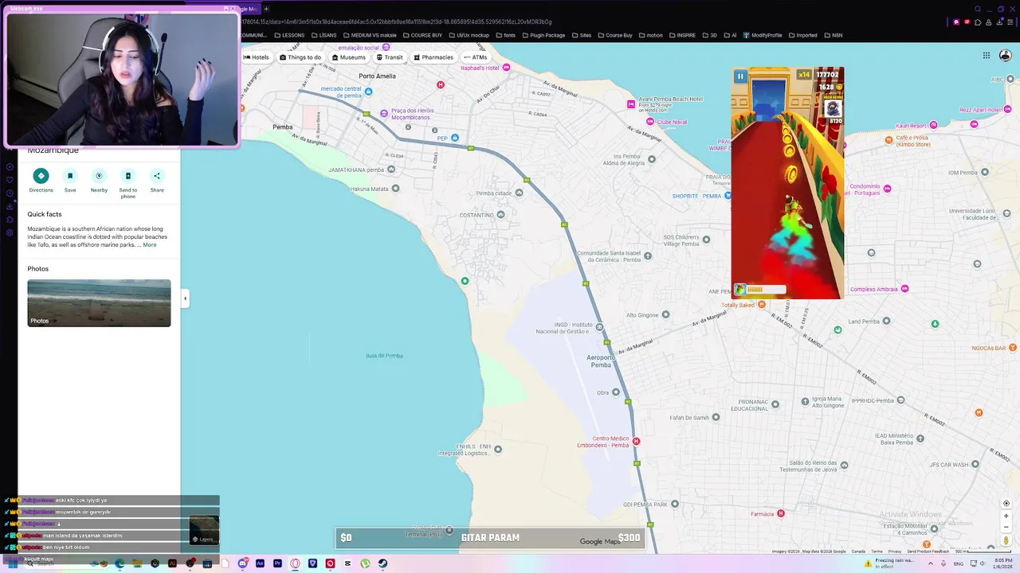Viewport: 1020px width, 573px height.
Task: Open the Google account avatar
Action: (1006, 56)
